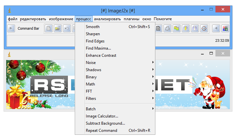Image resolution: width=236 pixels, height=140 pixels.
Task: Choose Smooth from the process menu
Action: [x=115, y=27]
